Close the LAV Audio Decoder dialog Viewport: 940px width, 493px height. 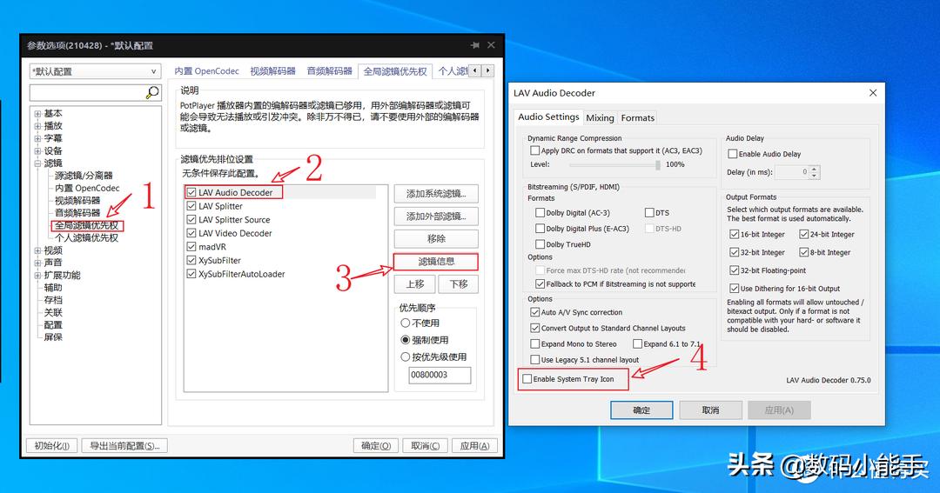point(873,93)
